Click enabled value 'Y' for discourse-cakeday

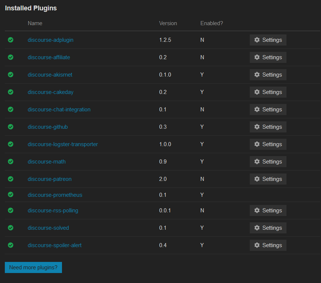202,92
